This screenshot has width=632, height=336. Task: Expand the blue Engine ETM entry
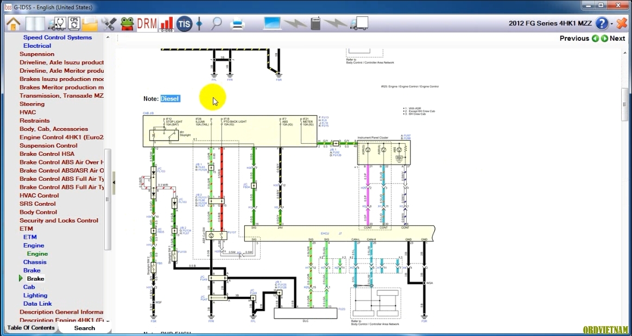click(34, 245)
